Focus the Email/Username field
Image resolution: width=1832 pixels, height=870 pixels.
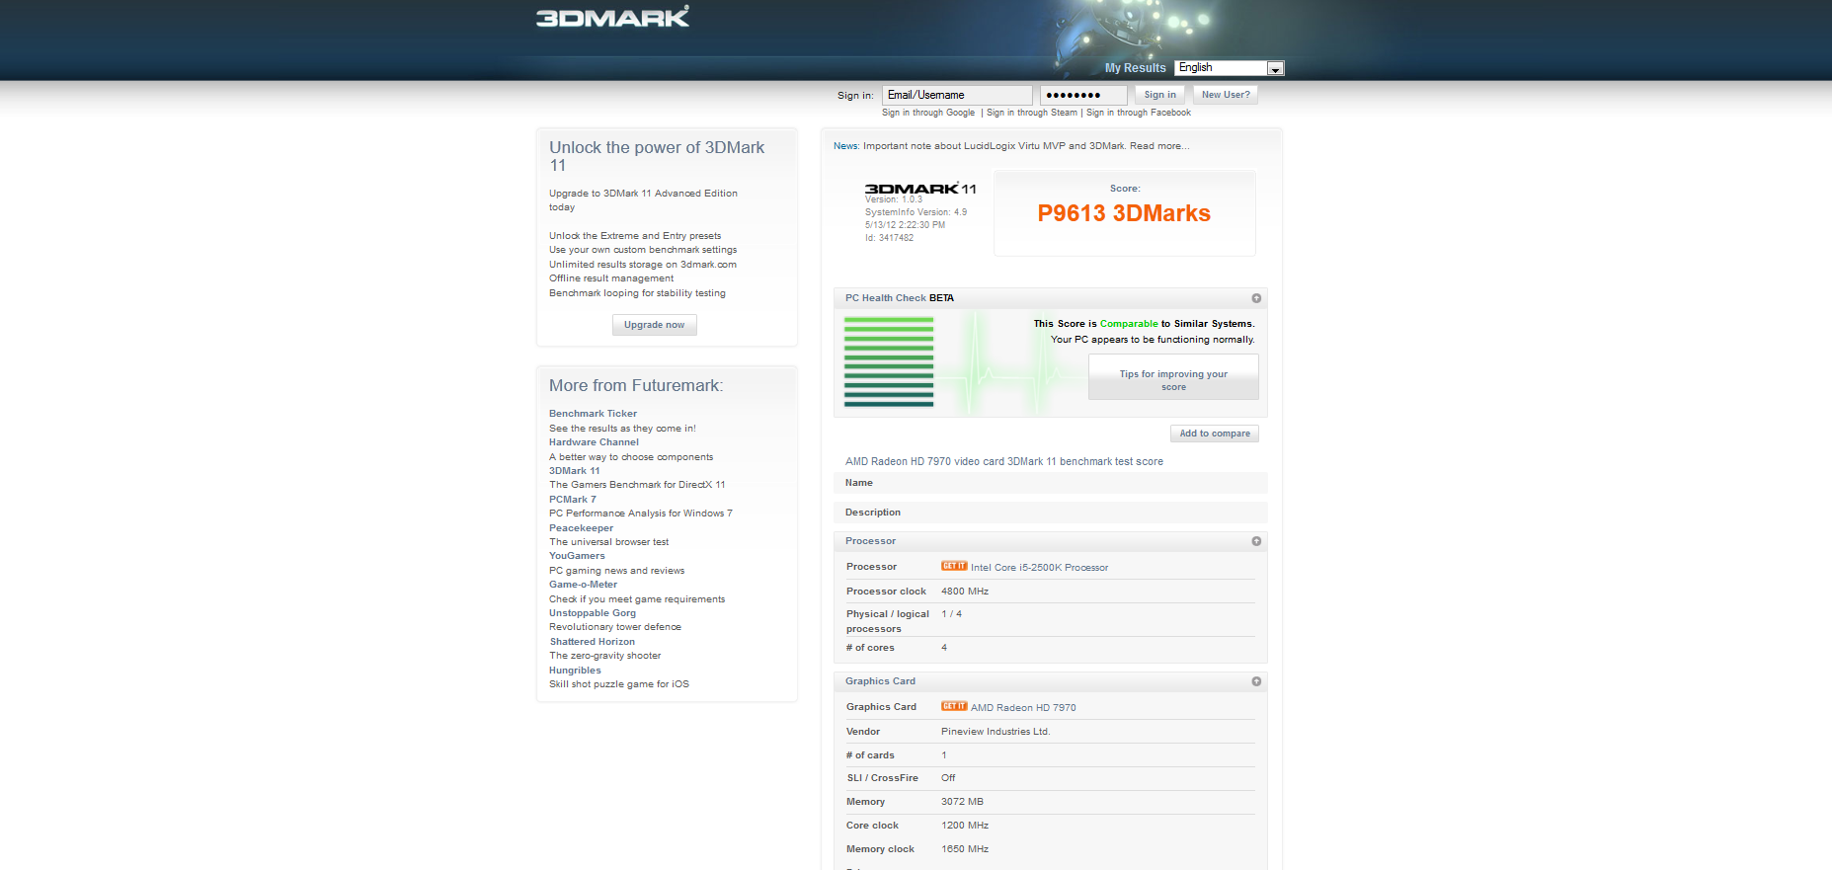957,95
